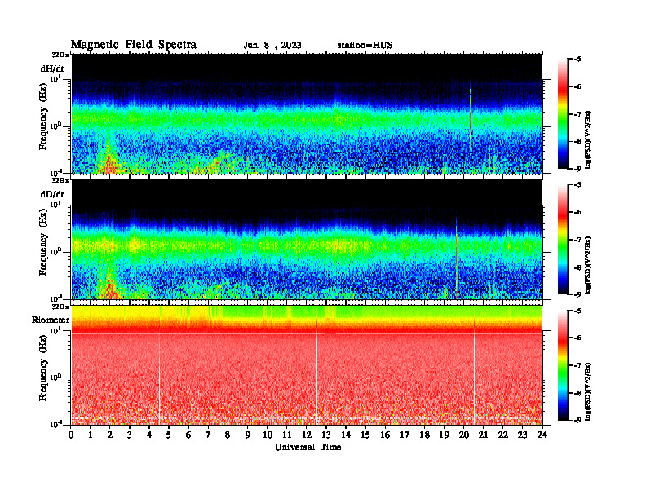The image size is (646, 499).
Task: Click the dH/dt spectrogram color bar
Action: [x=563, y=114]
